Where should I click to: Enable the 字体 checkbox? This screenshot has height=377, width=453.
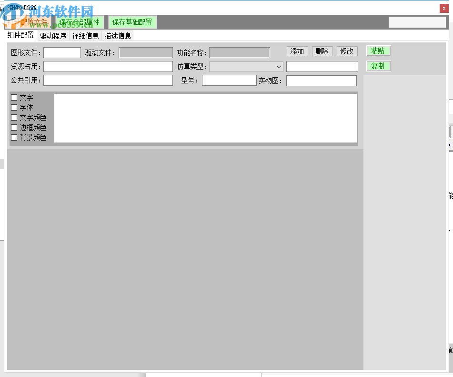click(14, 108)
